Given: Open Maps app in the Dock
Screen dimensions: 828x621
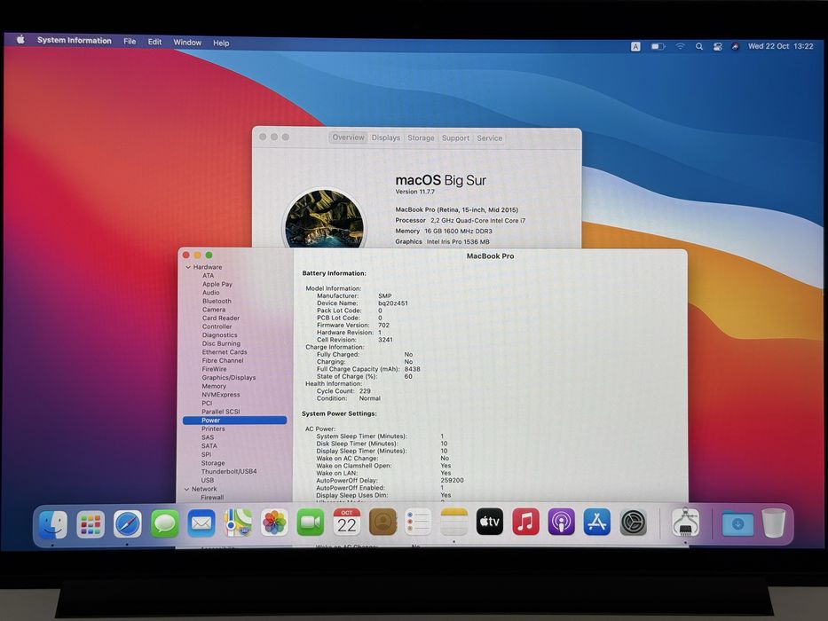Looking at the screenshot, I should 238,523.
